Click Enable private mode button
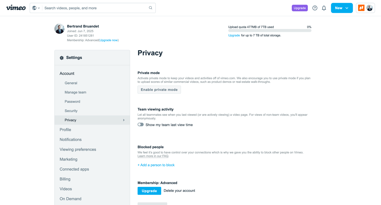The image size is (381, 205). tap(159, 90)
